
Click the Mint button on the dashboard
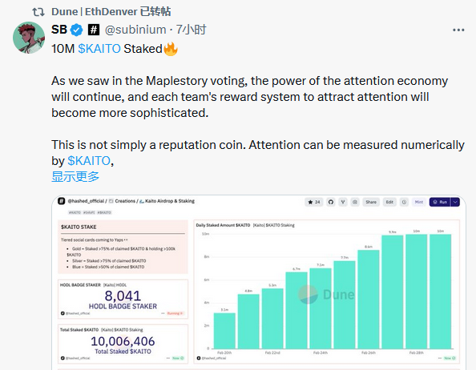coord(419,202)
